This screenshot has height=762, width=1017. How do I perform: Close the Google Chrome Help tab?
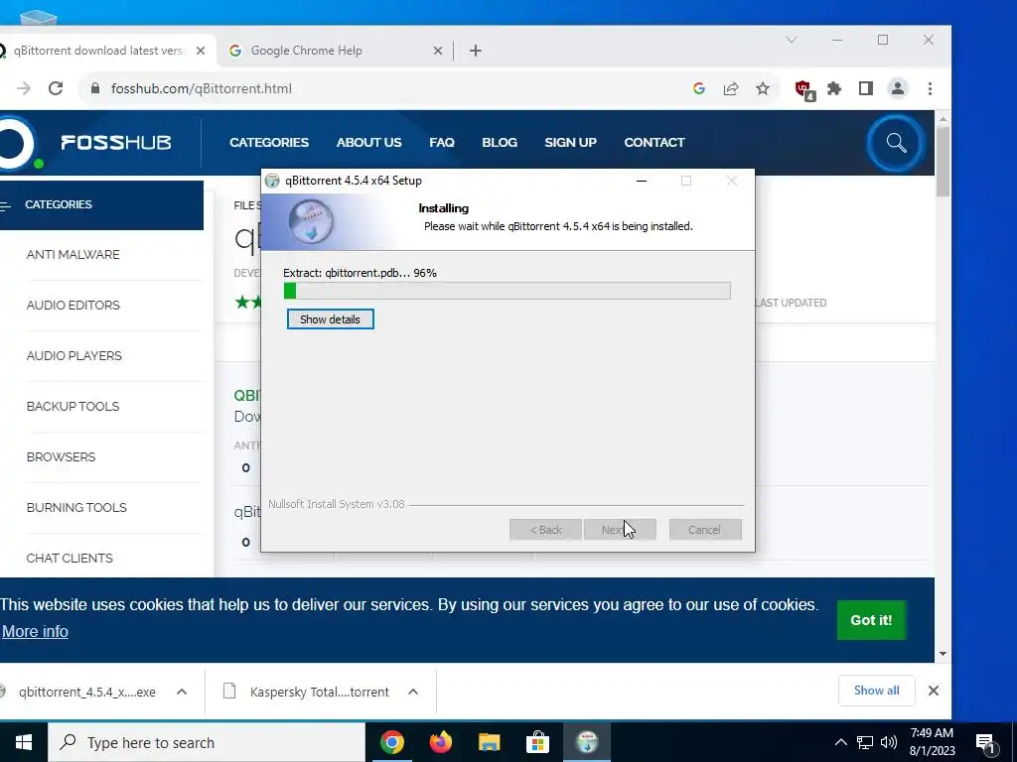click(438, 51)
